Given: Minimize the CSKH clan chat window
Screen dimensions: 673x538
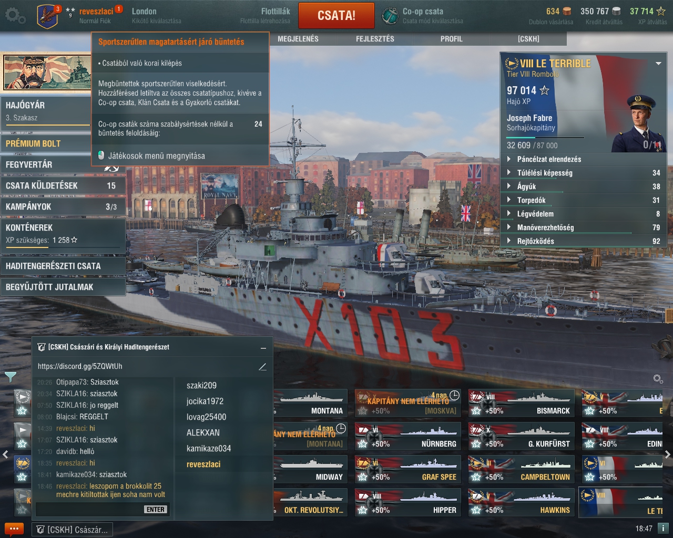Looking at the screenshot, I should pos(263,348).
